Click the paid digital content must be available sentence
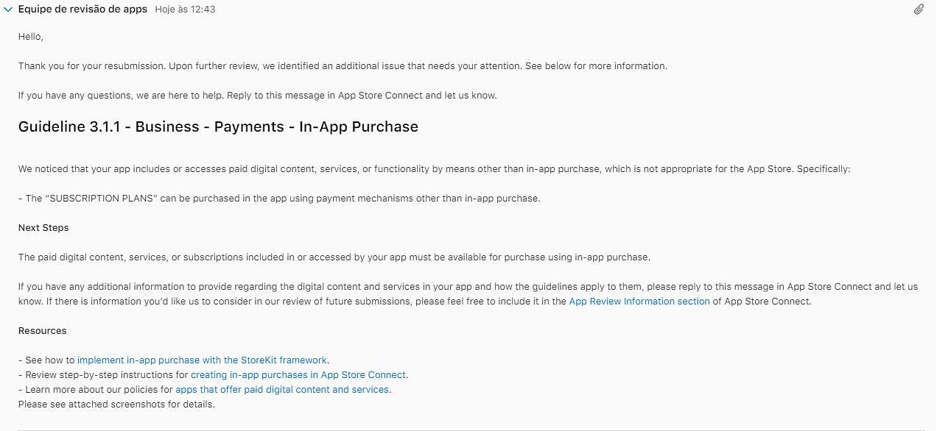 (334, 257)
